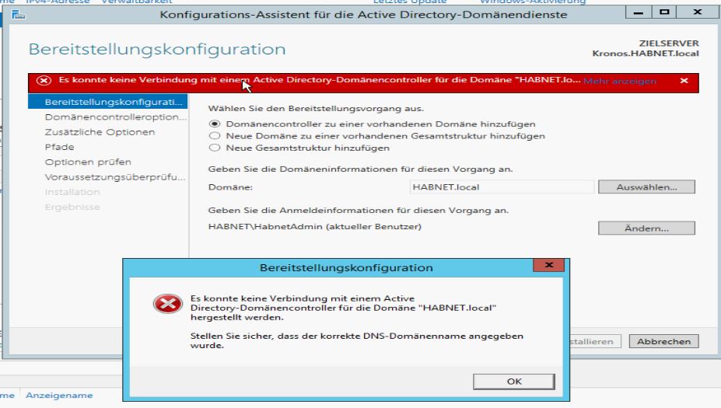Click the error icon in red banner
The height and width of the screenshot is (408, 721).
point(44,80)
